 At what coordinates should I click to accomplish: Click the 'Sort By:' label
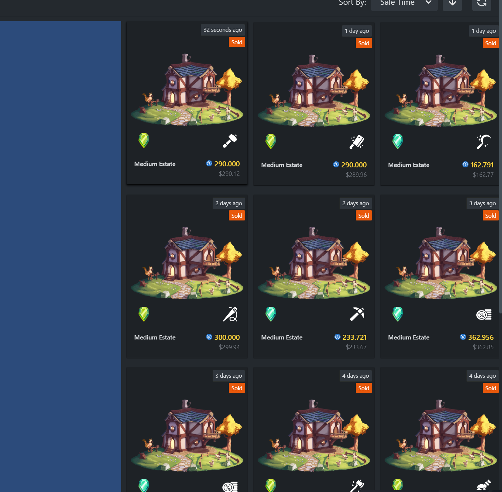[x=352, y=3]
